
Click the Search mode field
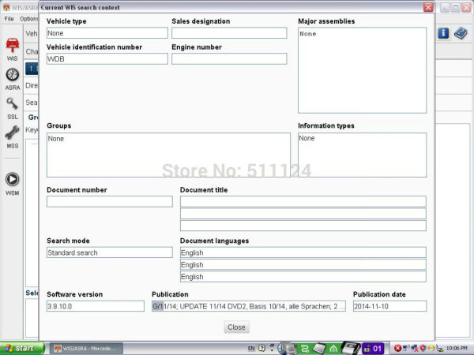110,252
